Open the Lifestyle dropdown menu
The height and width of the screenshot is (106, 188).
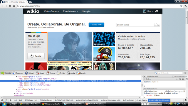click(x=87, y=11)
